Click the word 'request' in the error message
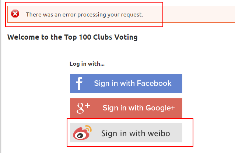This screenshot has height=153, width=235. (131, 15)
